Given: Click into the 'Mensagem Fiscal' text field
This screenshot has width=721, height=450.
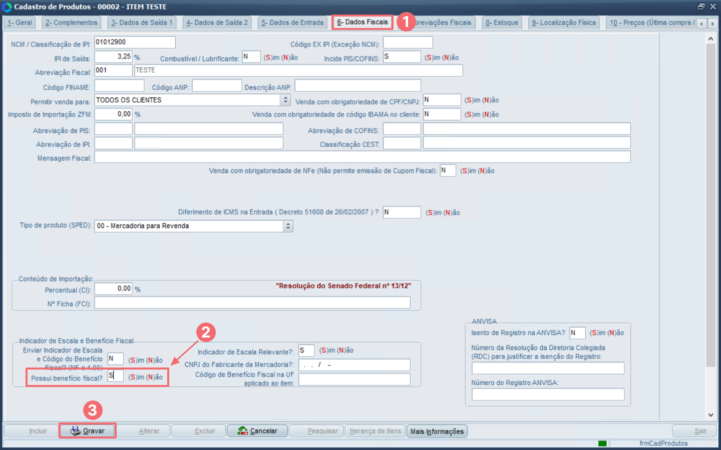Looking at the screenshot, I should coord(362,157).
